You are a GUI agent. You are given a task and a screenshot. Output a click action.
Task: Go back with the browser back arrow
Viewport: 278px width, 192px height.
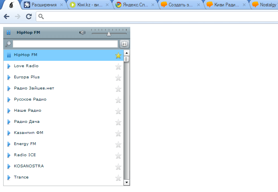(7, 17)
